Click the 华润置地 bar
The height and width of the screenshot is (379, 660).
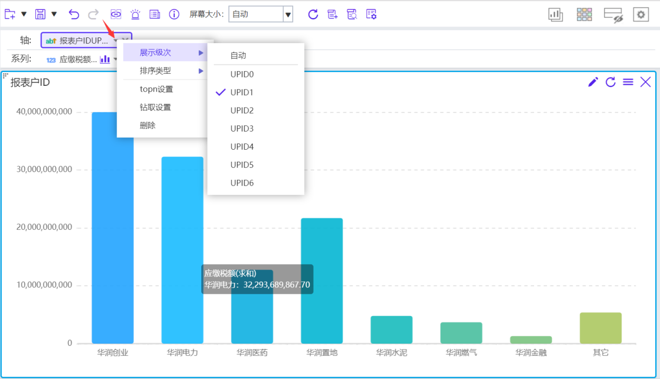322,281
